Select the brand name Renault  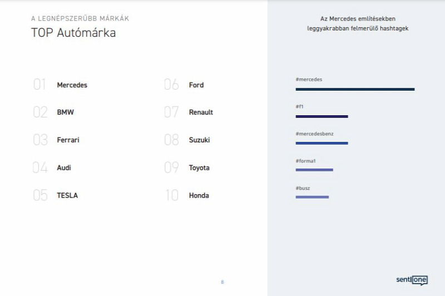point(201,112)
